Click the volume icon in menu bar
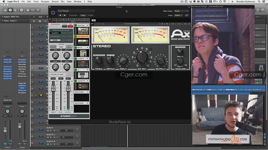268x150 pixels. click(232, 2)
